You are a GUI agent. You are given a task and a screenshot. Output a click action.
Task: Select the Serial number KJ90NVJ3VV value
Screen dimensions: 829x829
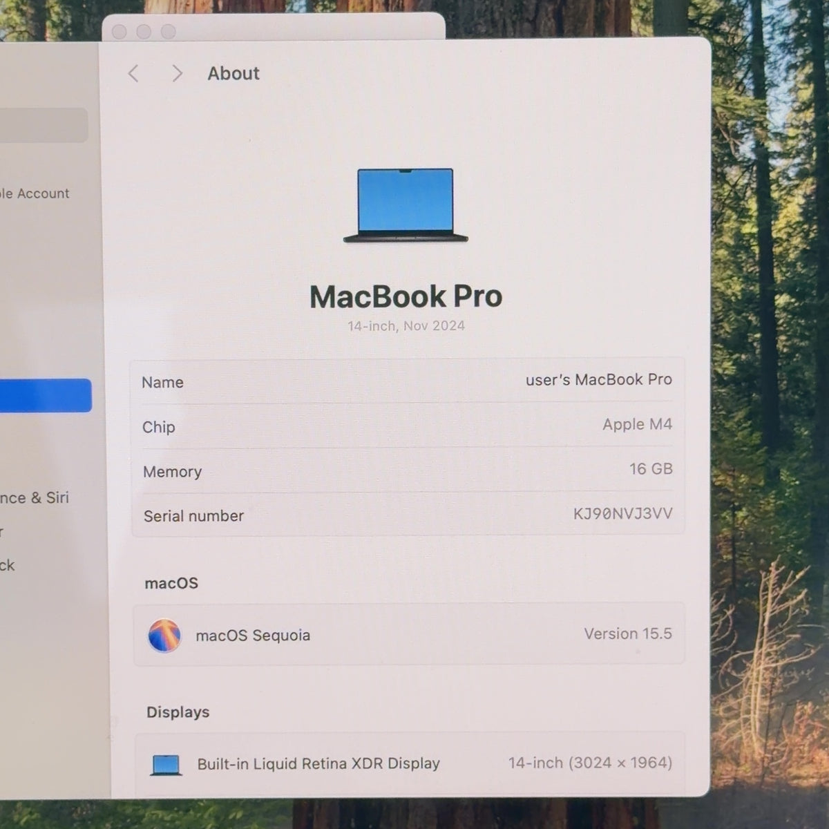pos(622,513)
